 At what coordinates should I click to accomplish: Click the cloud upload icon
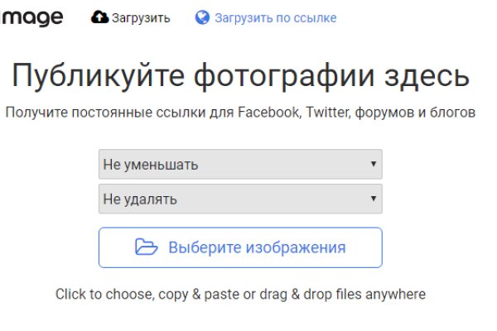click(x=99, y=17)
